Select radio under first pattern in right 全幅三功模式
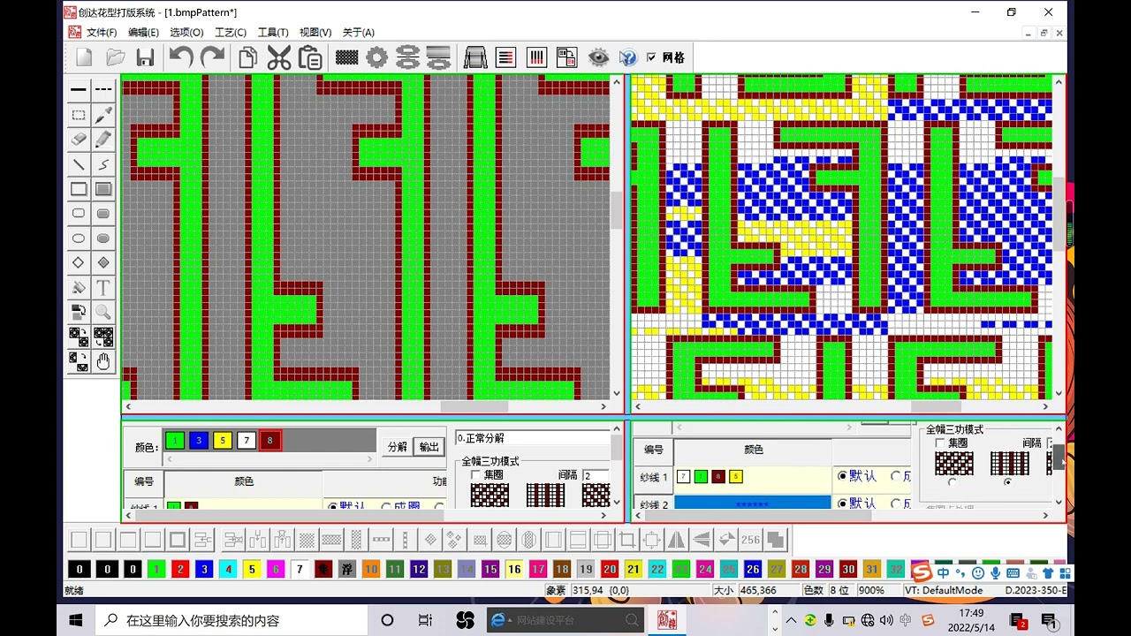Screen dimensions: 1131x636 pyautogui.click(x=953, y=482)
